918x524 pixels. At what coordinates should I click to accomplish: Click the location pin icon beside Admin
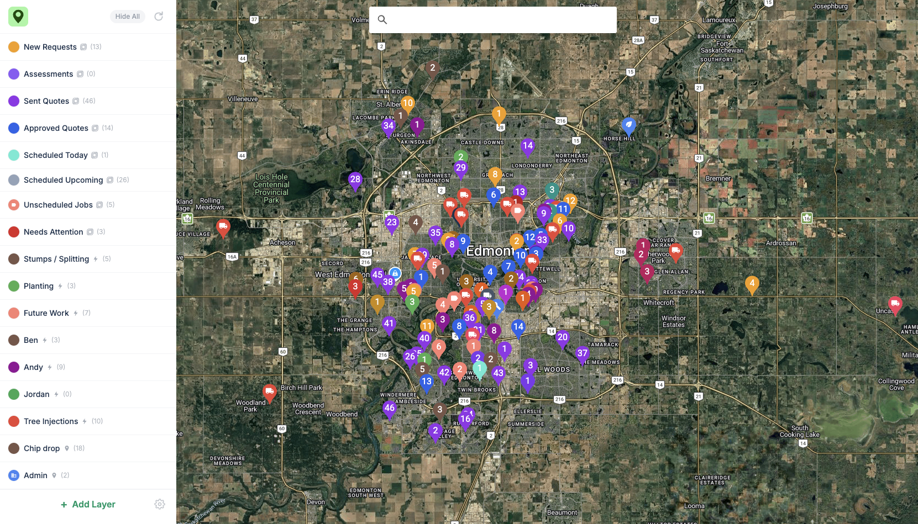click(54, 475)
